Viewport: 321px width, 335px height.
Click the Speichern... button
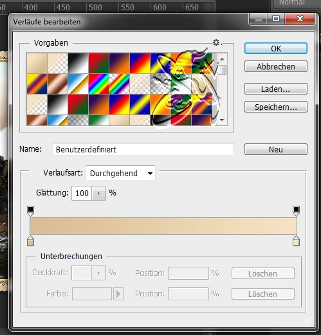(x=276, y=107)
